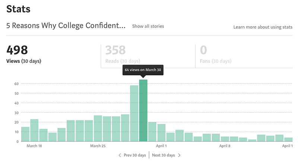The height and width of the screenshot is (162, 298).
Task: Select the highlighted March 30 bar
Action: tap(143, 110)
